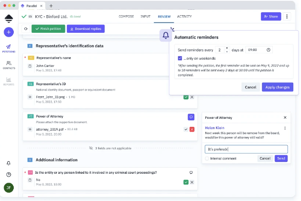Switch to the Activity tab
The width and height of the screenshot is (301, 201).
click(184, 17)
